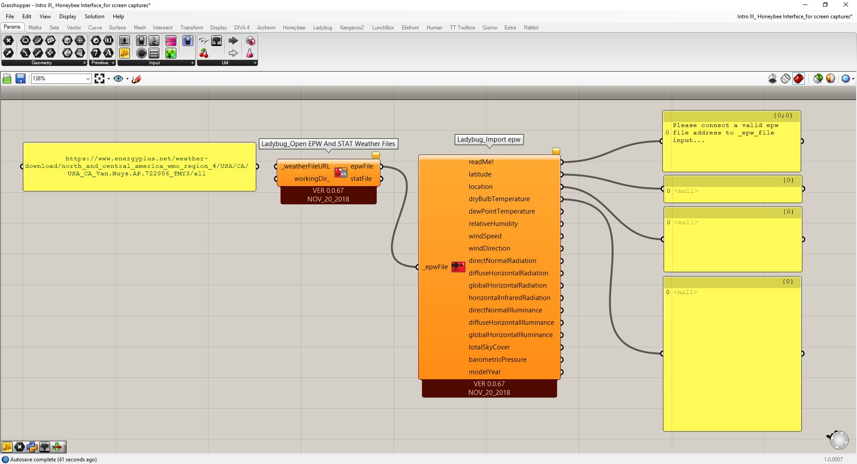Click the Ladybug_Import epw component label
This screenshot has height=464, width=857.
pos(489,140)
